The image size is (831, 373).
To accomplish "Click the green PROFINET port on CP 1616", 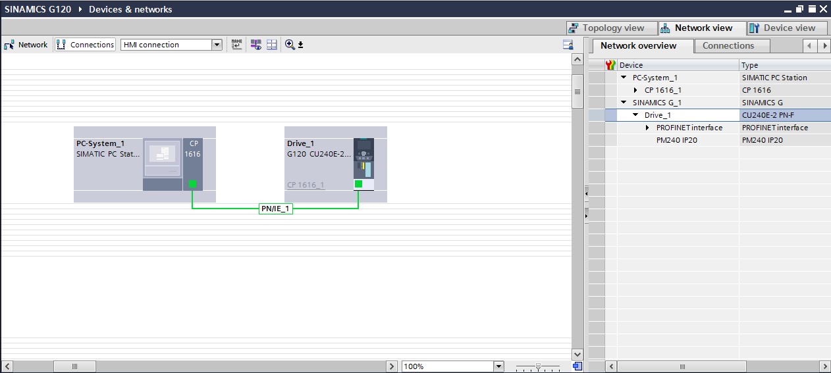I will [x=192, y=184].
